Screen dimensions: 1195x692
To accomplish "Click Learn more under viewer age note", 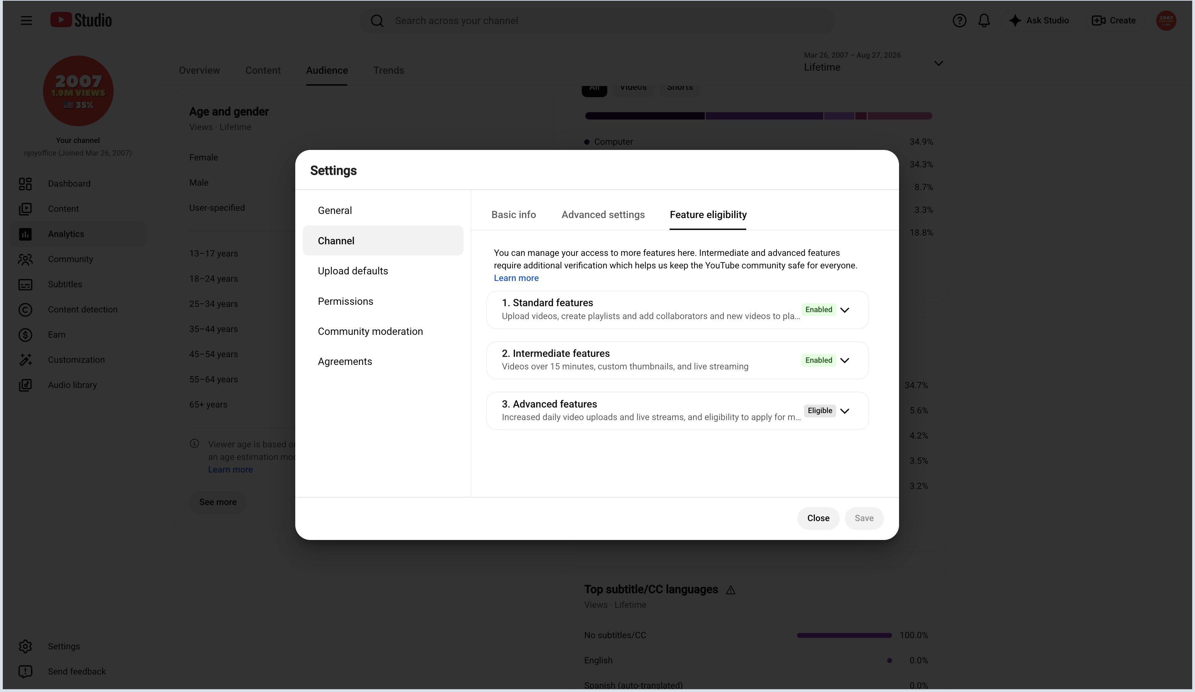I will pos(230,470).
